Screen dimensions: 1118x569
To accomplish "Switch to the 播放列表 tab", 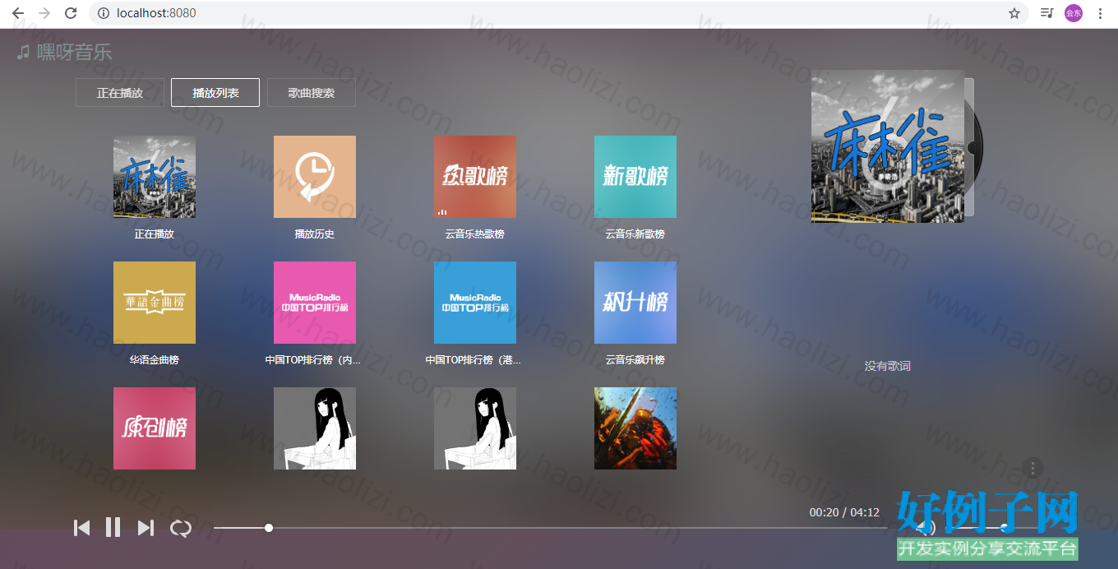I will (215, 93).
